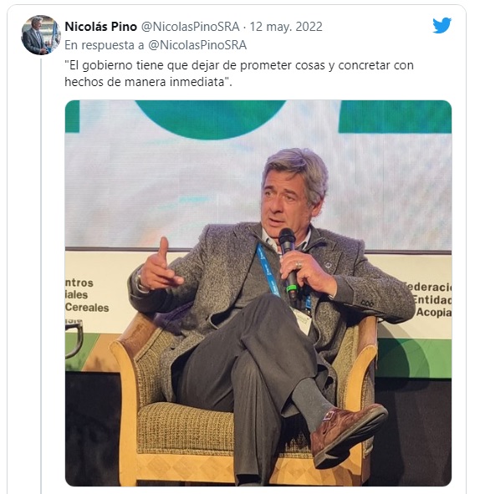Open the Nicolás Pino display name link
480x494 pixels.
coord(101,27)
